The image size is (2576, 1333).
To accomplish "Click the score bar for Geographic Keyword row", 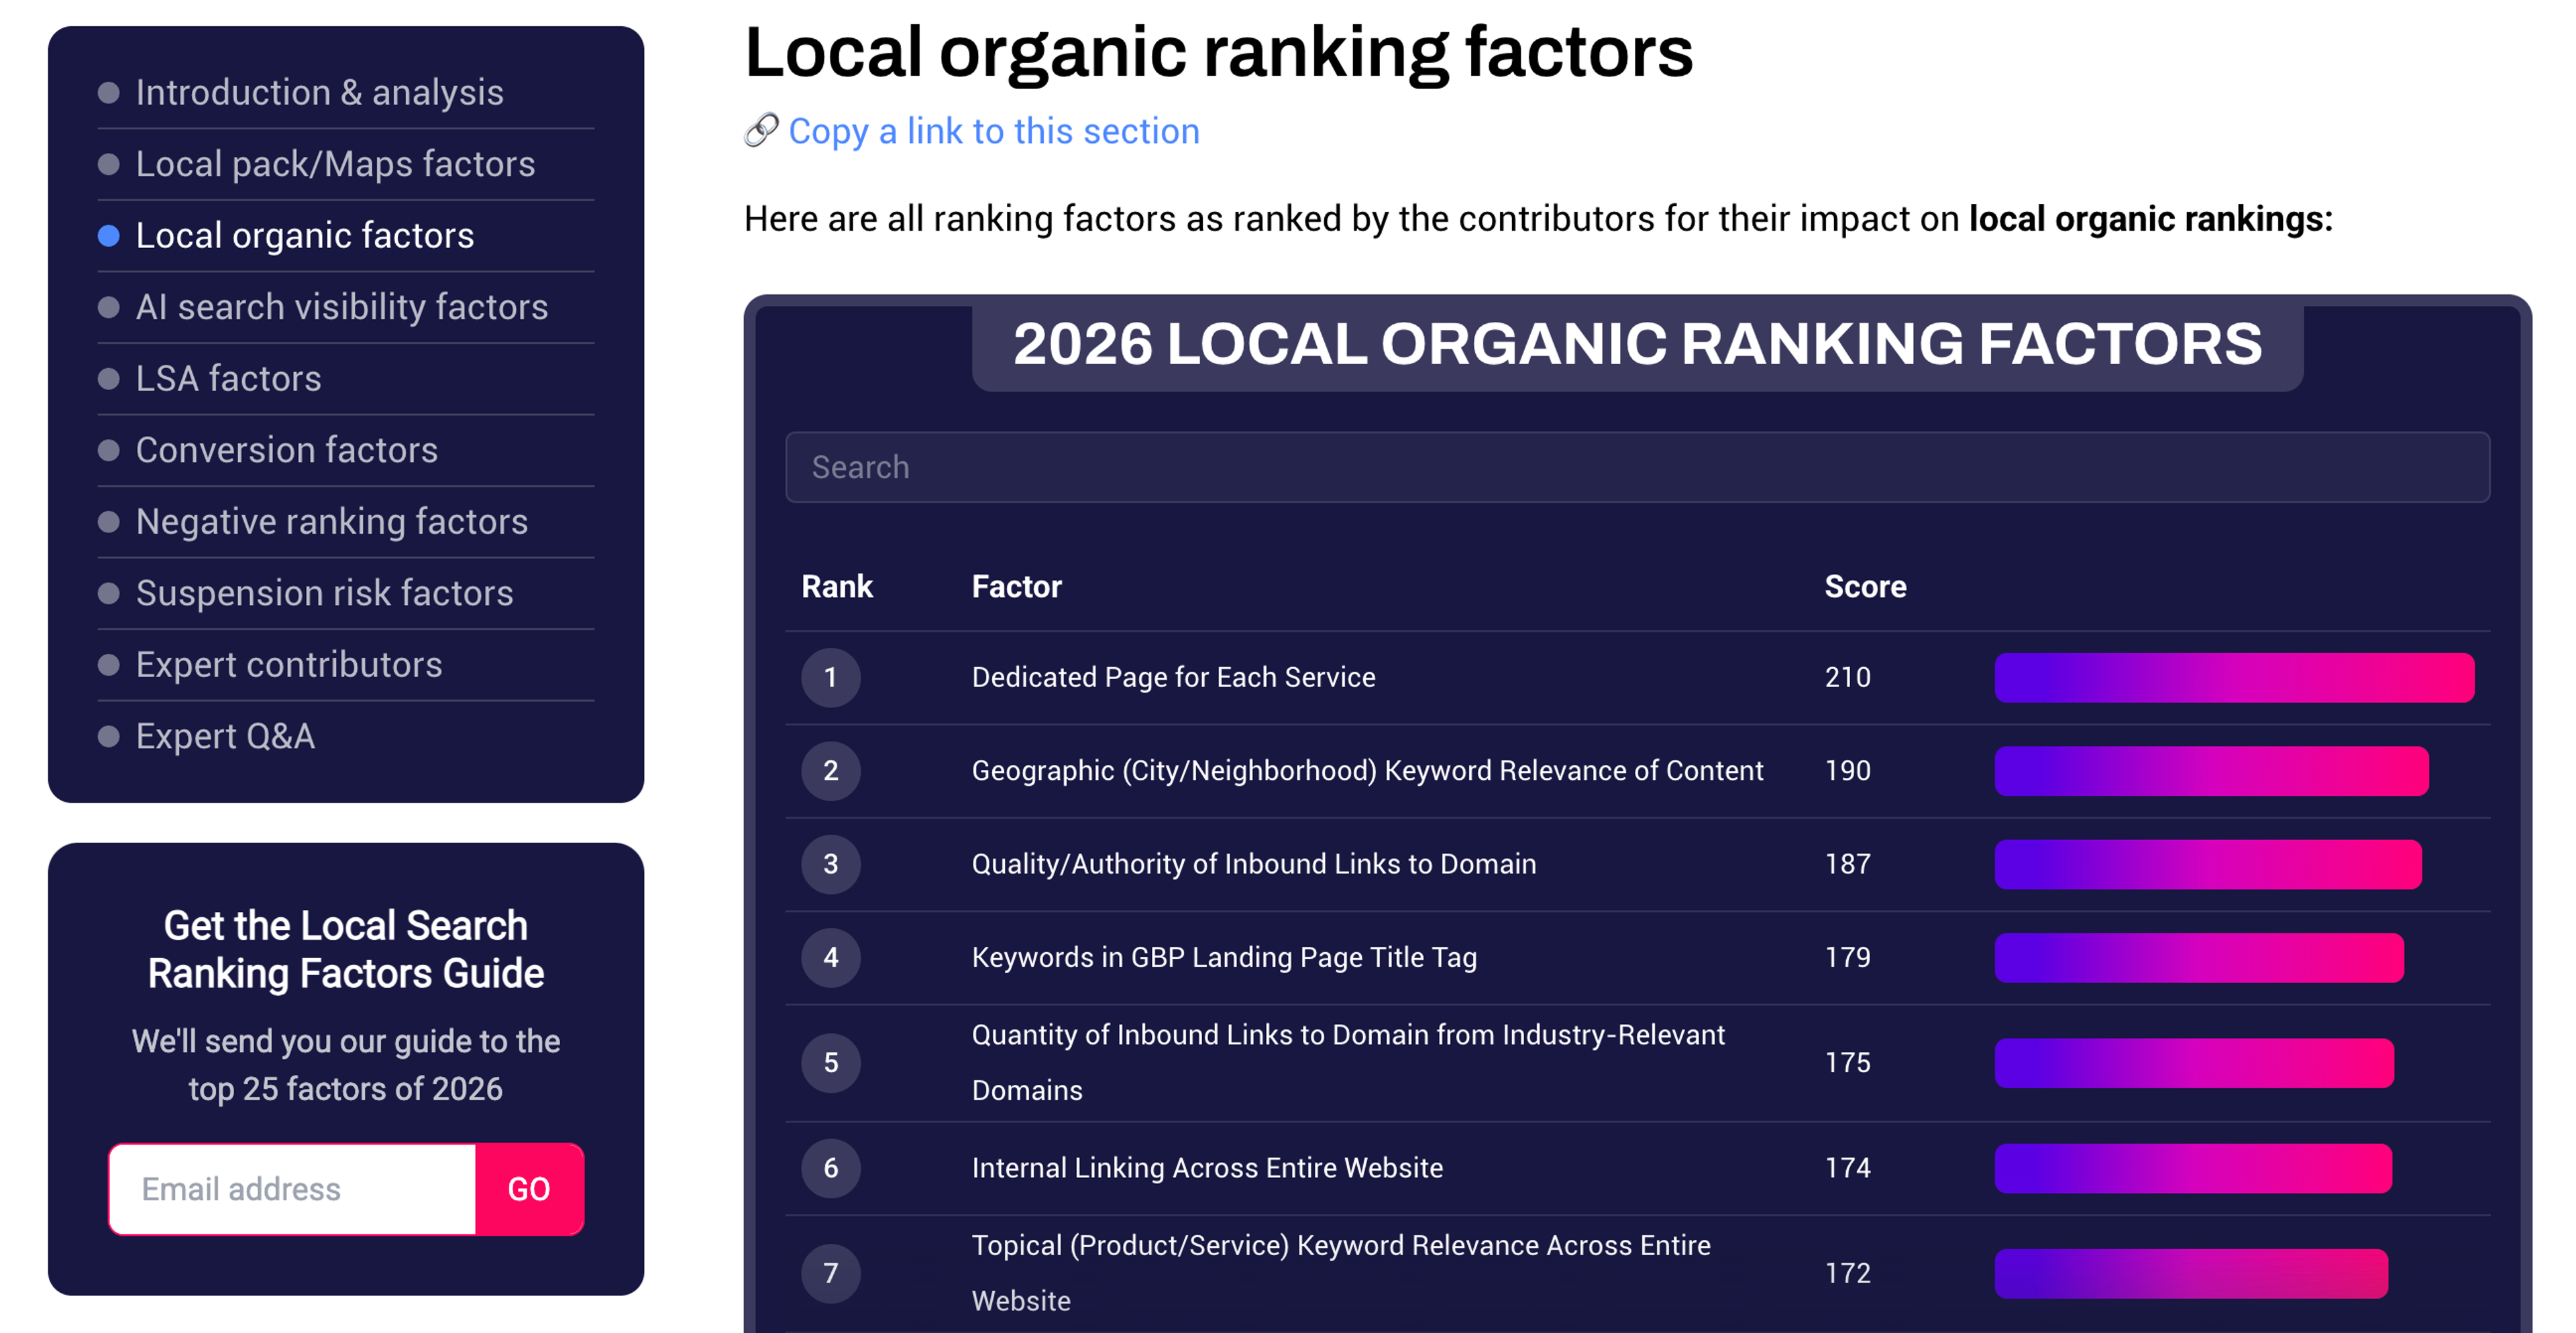I will (2211, 770).
